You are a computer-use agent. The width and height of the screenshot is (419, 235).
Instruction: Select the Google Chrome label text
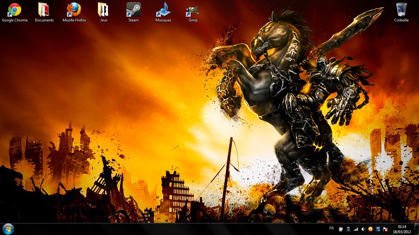click(x=15, y=20)
